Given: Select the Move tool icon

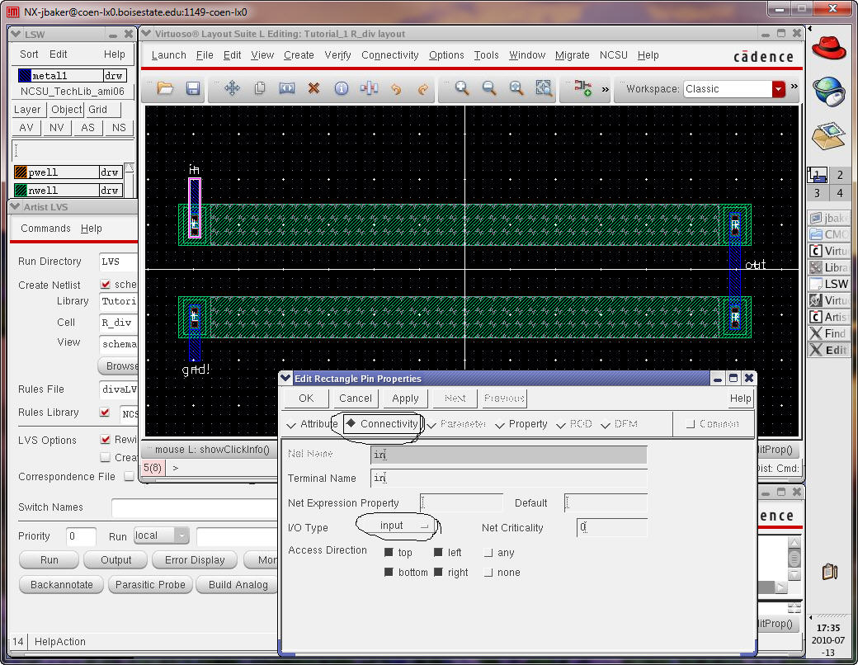Looking at the screenshot, I should (232, 88).
